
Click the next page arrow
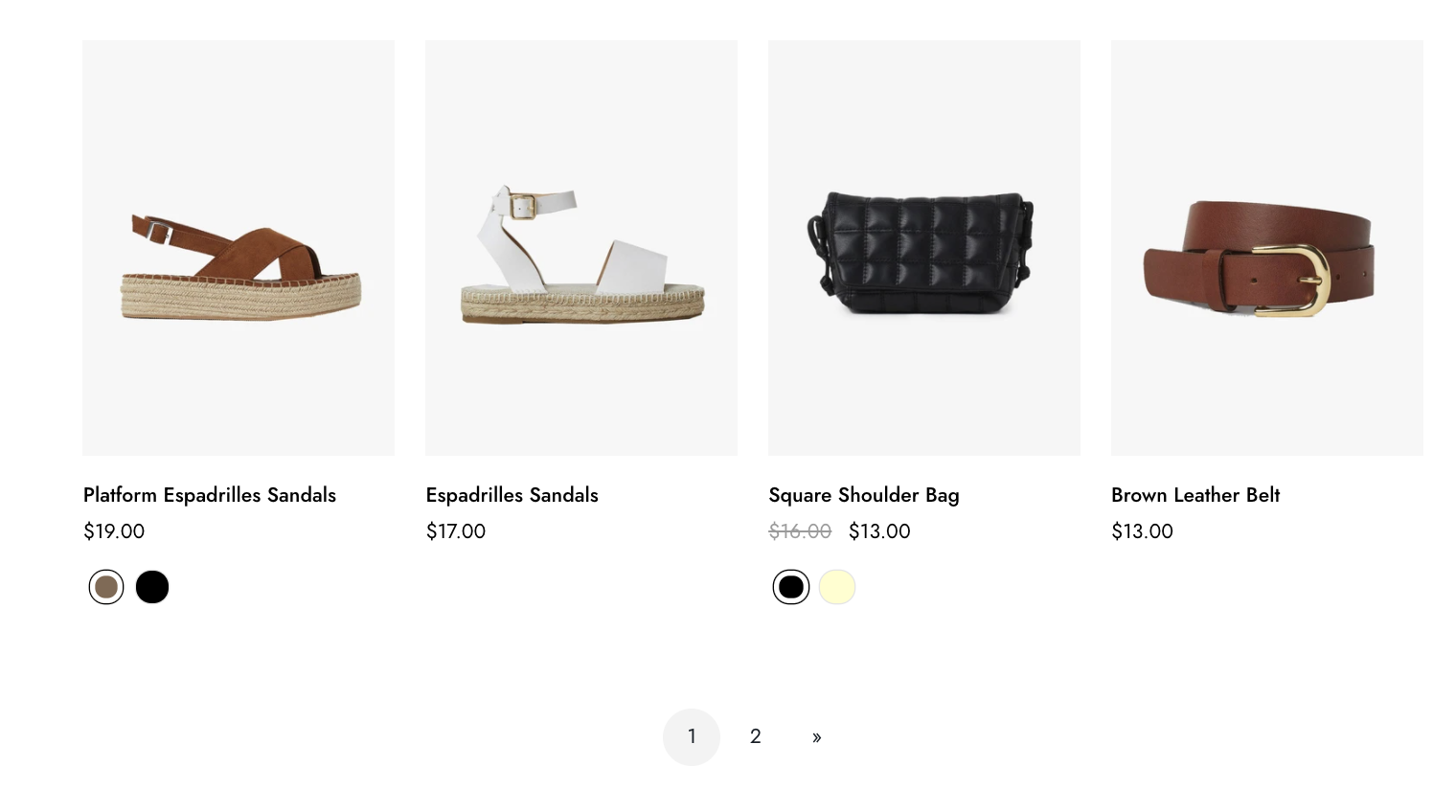tap(817, 737)
